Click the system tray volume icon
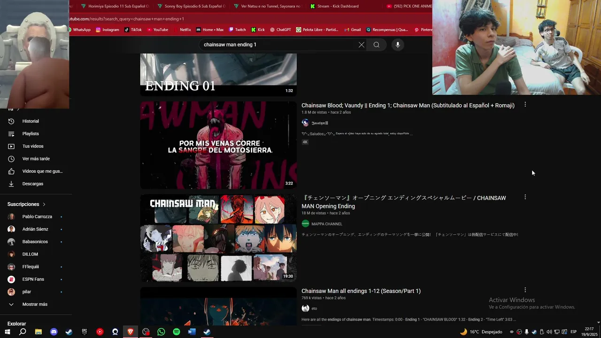Screen dimensions: 601x338 [x=549, y=332]
